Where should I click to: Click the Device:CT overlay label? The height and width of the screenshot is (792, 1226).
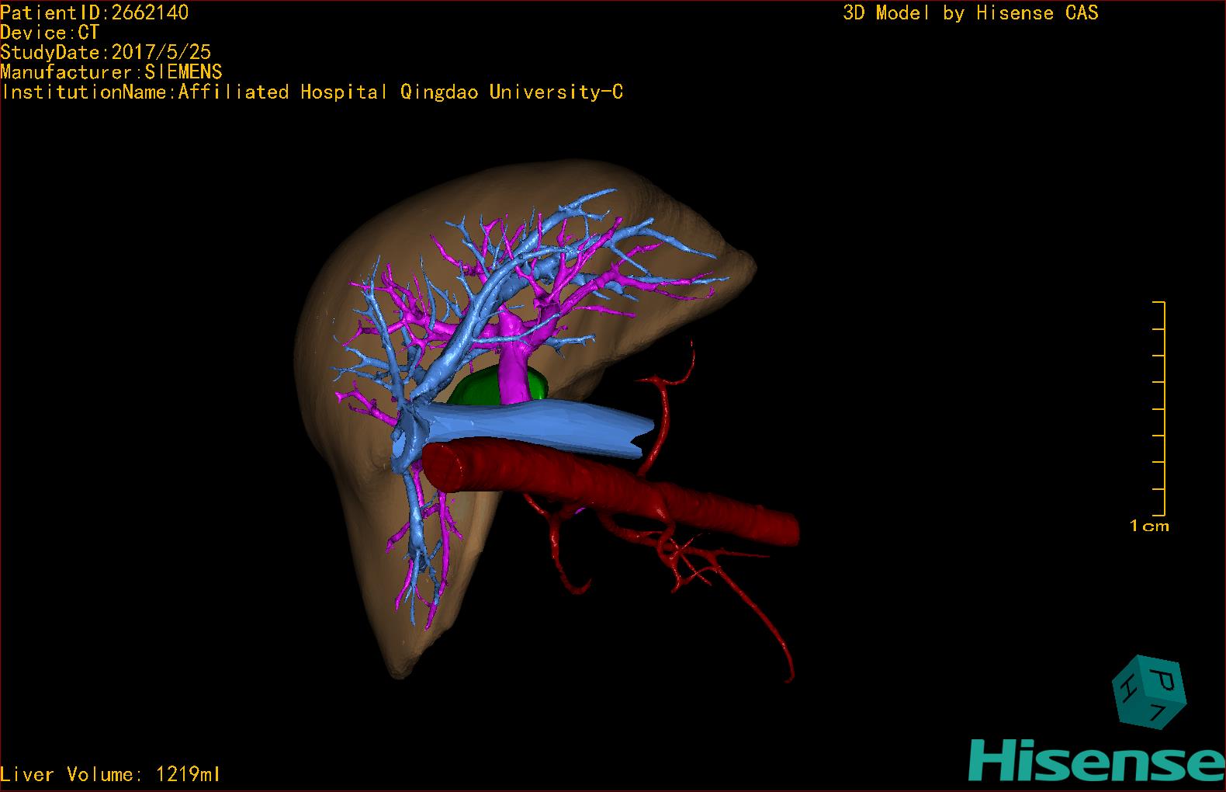[x=50, y=33]
